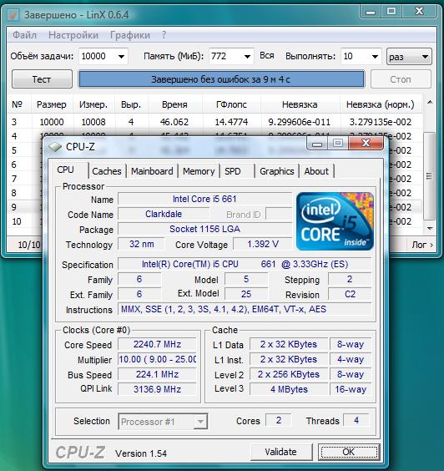Click the Вся memory button
The width and height of the screenshot is (444, 471).
coord(266,56)
